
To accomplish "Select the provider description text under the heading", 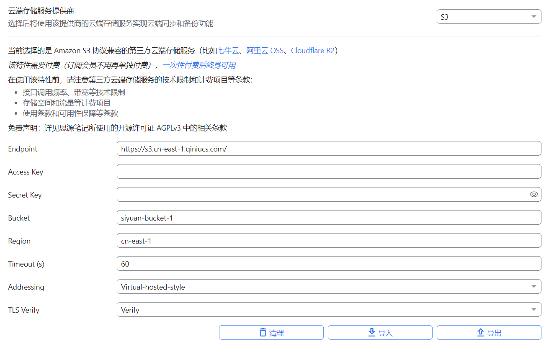I will tap(111, 23).
